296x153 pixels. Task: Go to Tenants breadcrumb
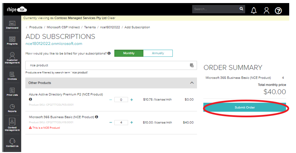click(90, 27)
